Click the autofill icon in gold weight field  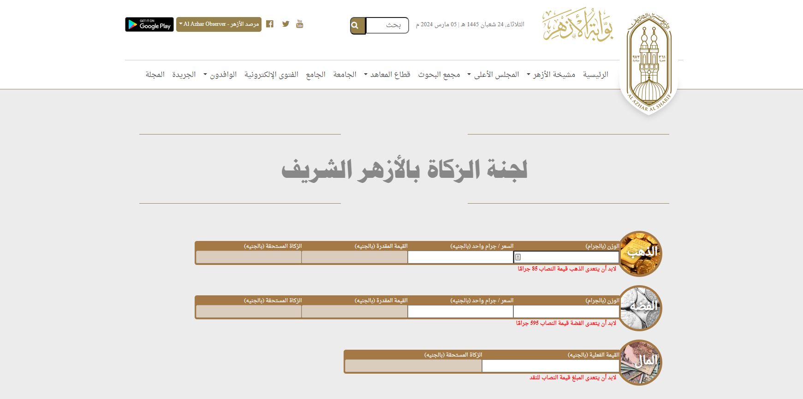pos(518,257)
